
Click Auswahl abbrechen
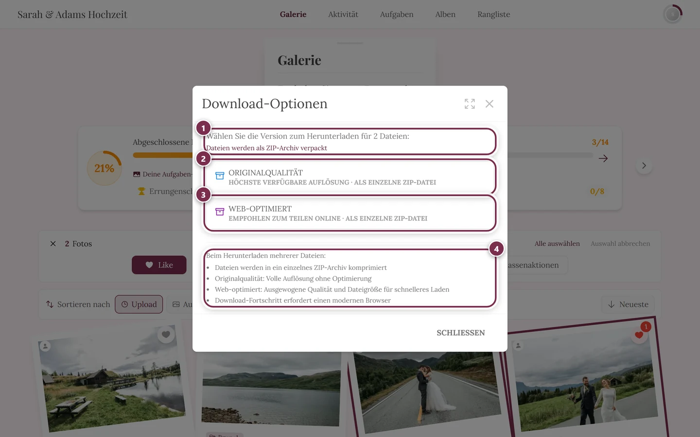620,244
